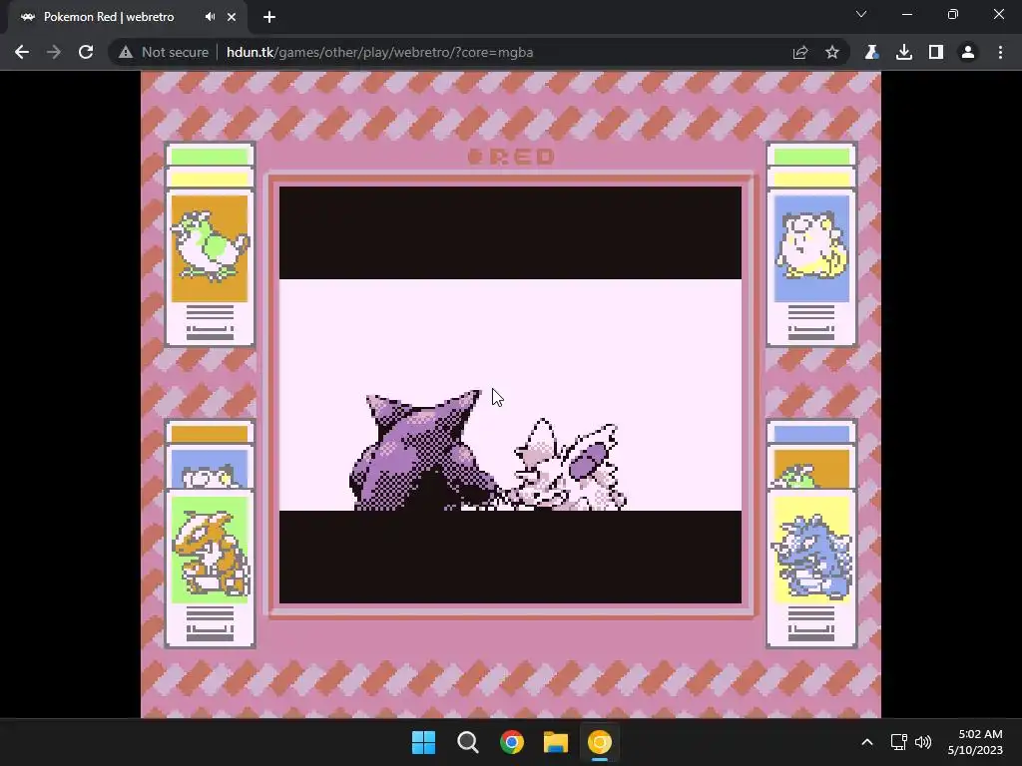The image size is (1022, 766).
Task: Share this page via share icon
Action: [800, 52]
